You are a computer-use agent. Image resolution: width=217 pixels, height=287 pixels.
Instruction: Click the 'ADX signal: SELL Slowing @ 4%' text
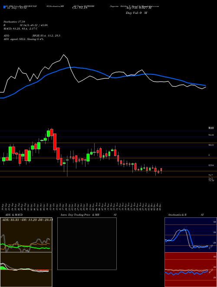23,39
